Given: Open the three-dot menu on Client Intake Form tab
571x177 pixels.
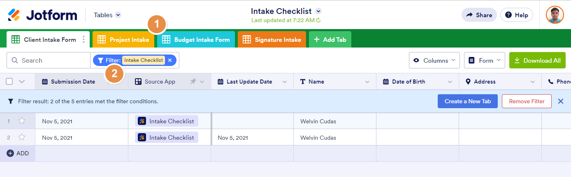Looking at the screenshot, I should tap(84, 40).
